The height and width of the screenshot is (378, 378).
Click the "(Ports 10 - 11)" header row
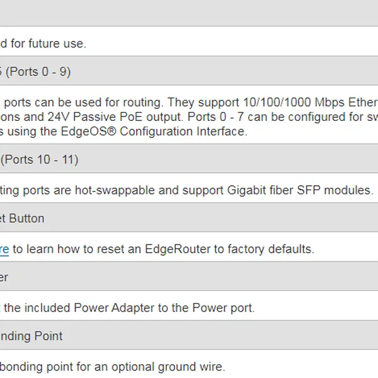[40, 160]
